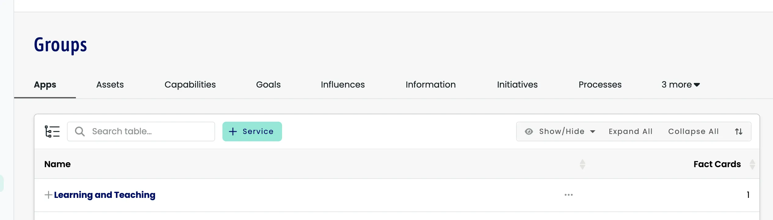
Task: Click the table hierarchy view icon
Action: (52, 131)
